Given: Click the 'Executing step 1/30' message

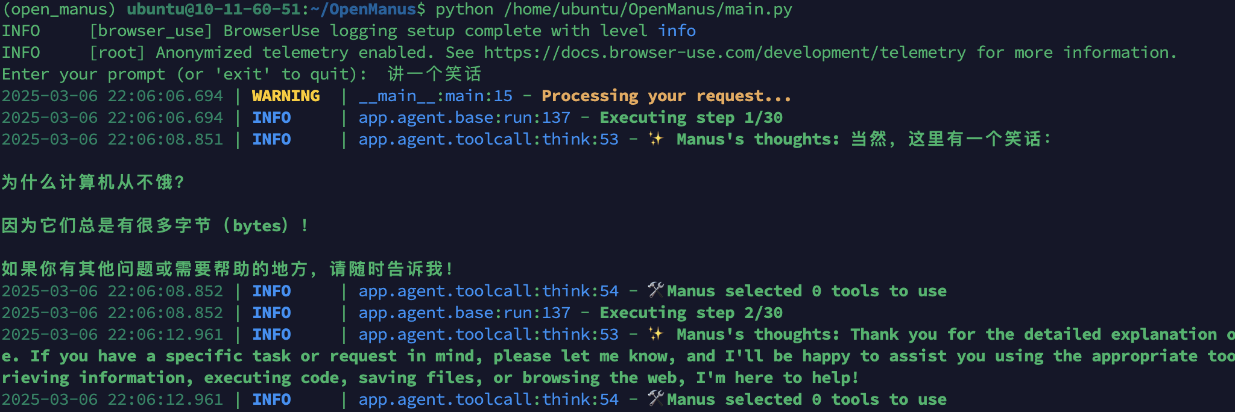Looking at the screenshot, I should tap(691, 117).
